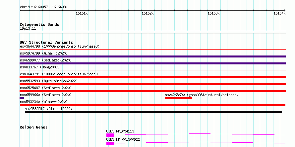Open the nsv6599077 (Sedlazeck2020) label
Image resolution: width=295 pixels, height=147 pixels.
(46, 60)
